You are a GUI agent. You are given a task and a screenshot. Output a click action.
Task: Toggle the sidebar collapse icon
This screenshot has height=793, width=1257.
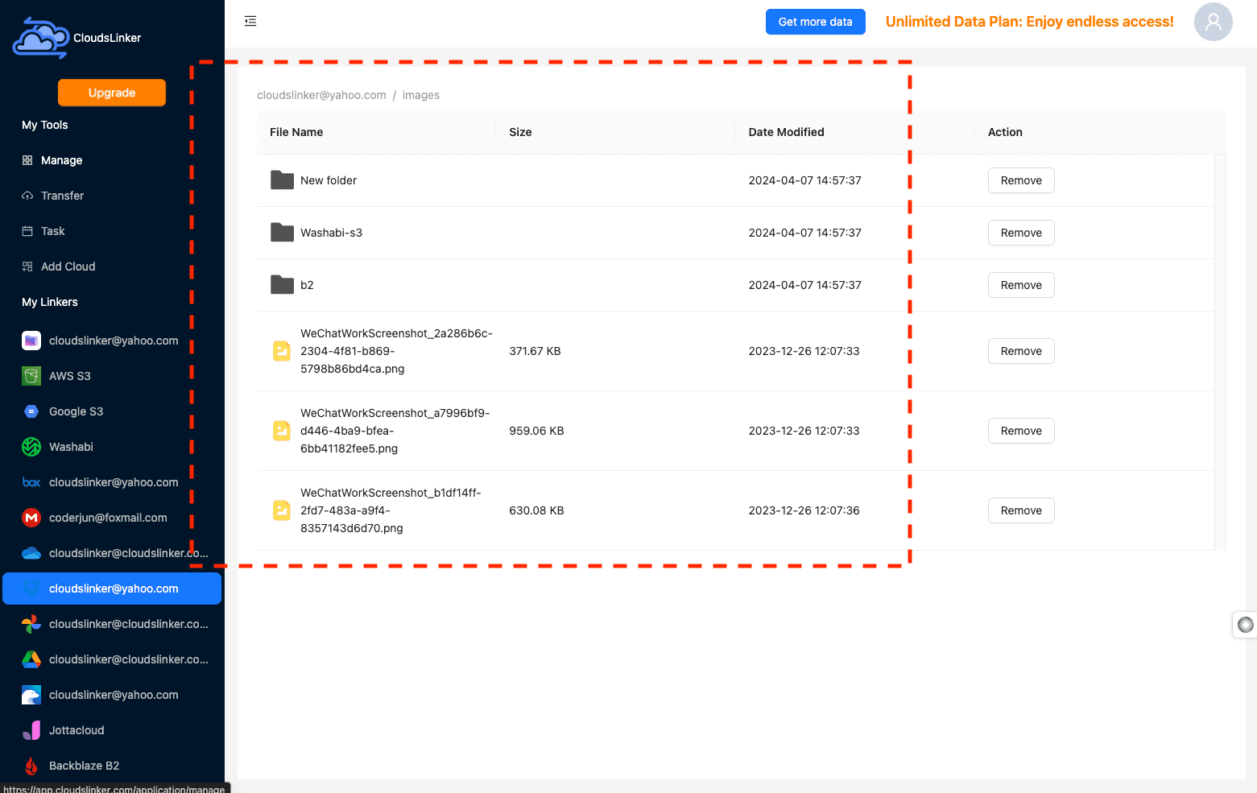(250, 21)
